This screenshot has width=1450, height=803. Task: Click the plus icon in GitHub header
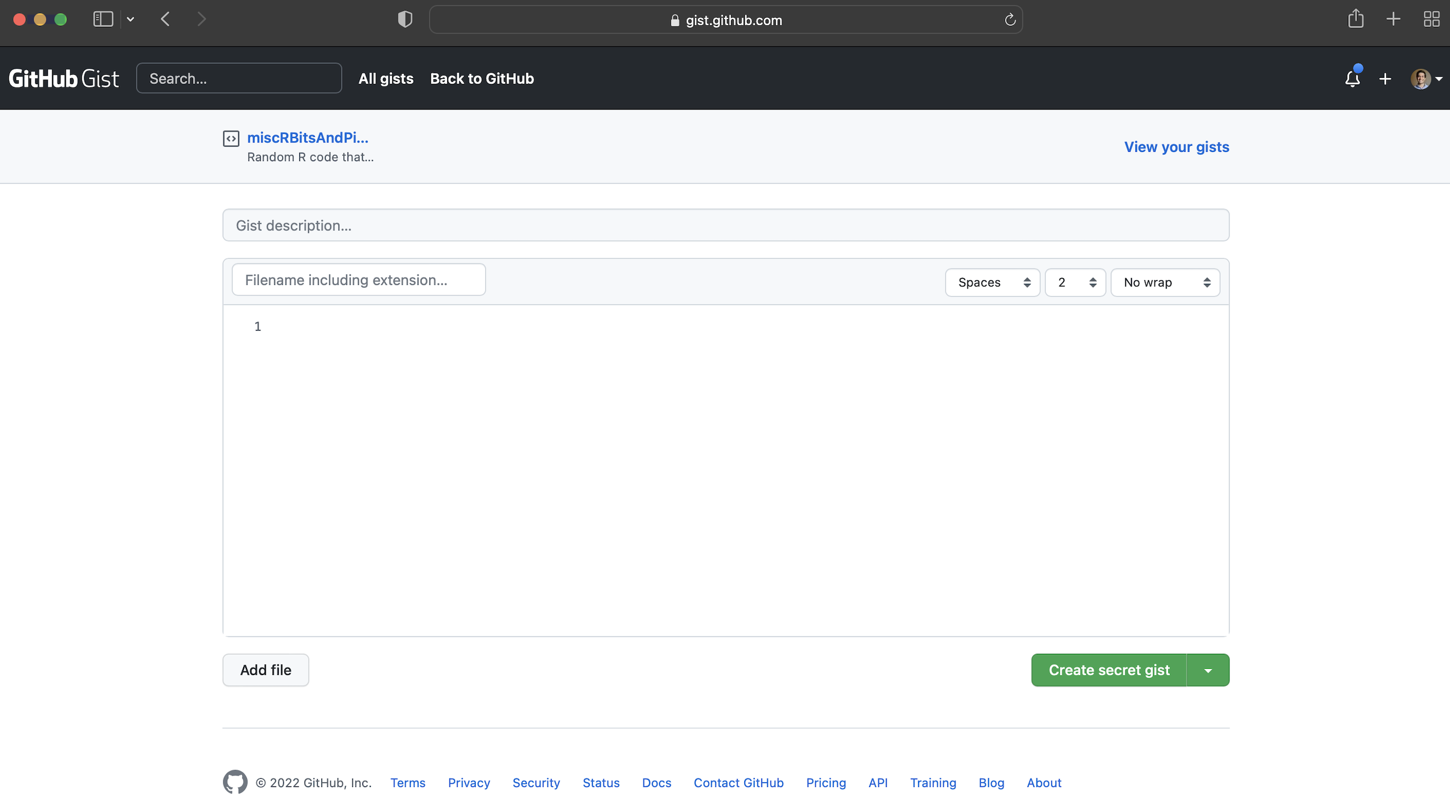click(x=1385, y=79)
